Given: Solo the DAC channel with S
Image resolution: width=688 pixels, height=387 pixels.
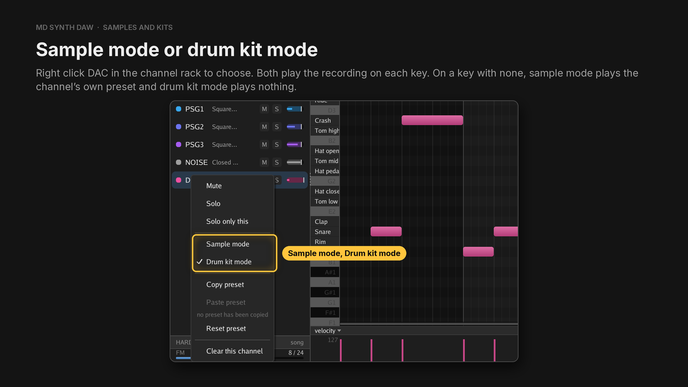Looking at the screenshot, I should point(277,180).
